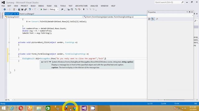
Task: Click the green Start debugging arrow
Action: [41, 10]
